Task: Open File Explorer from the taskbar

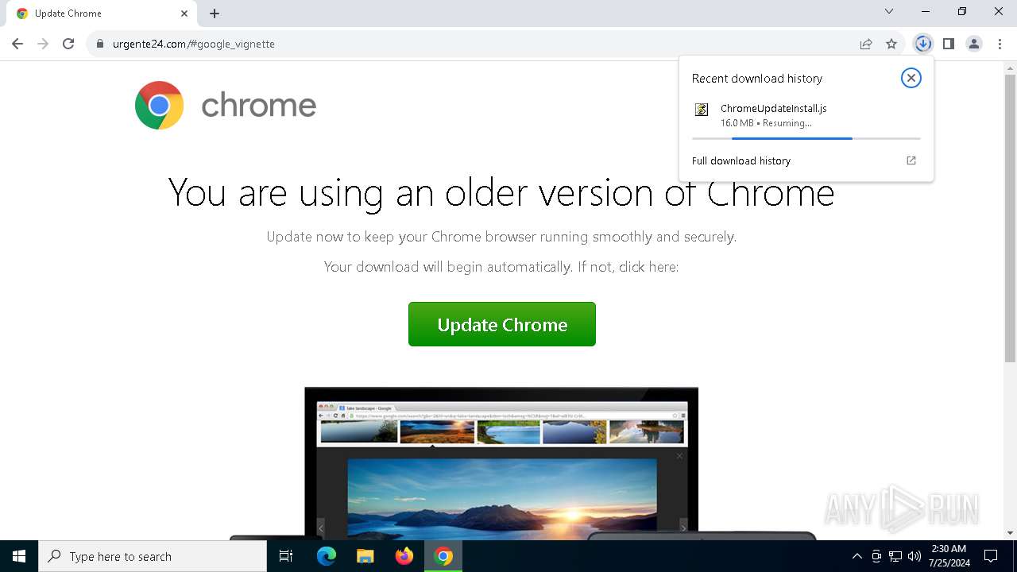Action: coord(365,556)
